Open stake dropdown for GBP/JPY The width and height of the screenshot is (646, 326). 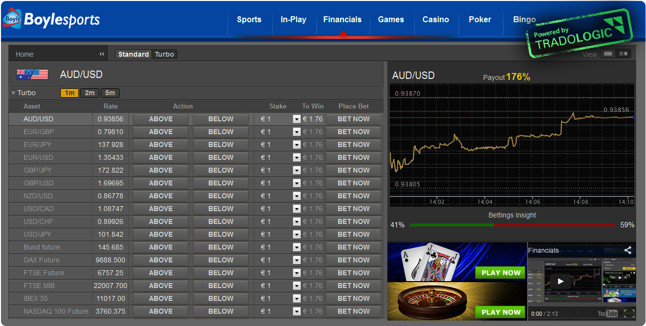coord(297,170)
